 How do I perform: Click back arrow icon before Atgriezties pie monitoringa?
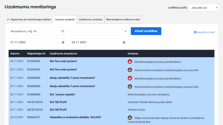[8, 19]
